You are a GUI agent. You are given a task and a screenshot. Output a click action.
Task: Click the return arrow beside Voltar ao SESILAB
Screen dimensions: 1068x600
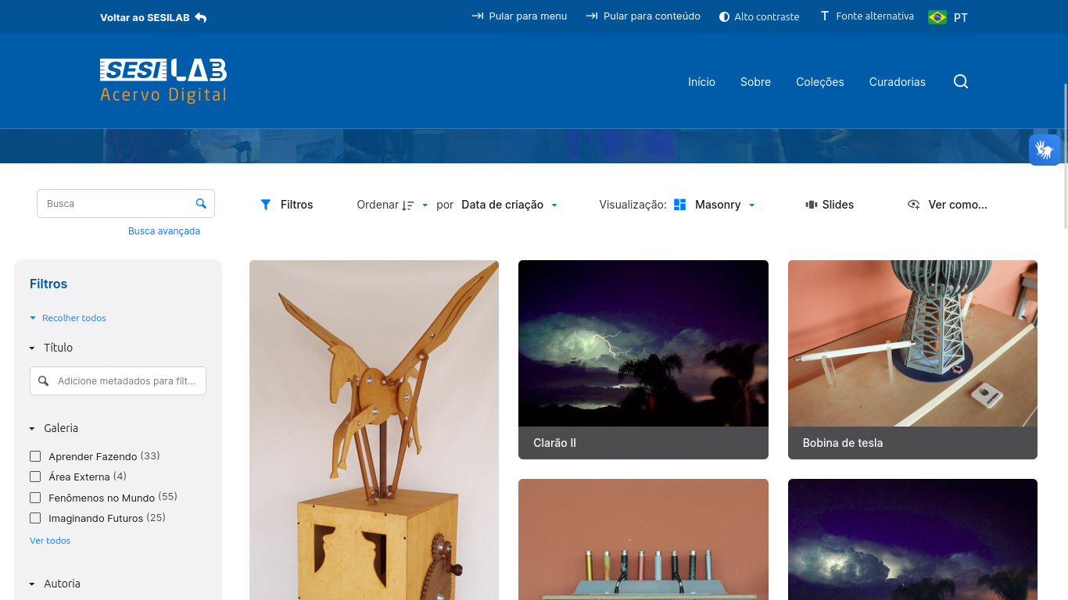[201, 17]
